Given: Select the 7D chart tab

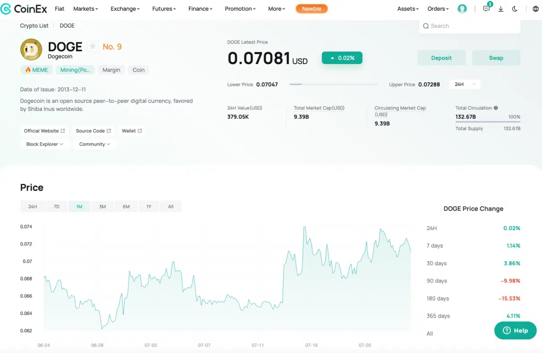Looking at the screenshot, I should [56, 206].
